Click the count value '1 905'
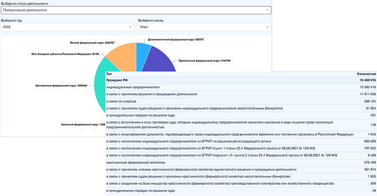377x196 pixels. pos(372,176)
